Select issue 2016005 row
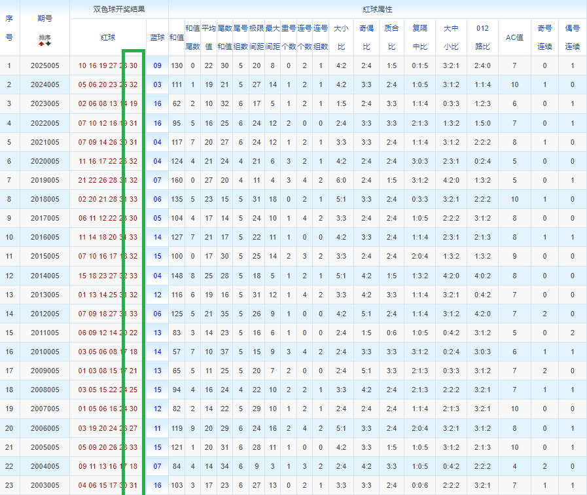Screen dimensions: 587x495 tap(44, 237)
